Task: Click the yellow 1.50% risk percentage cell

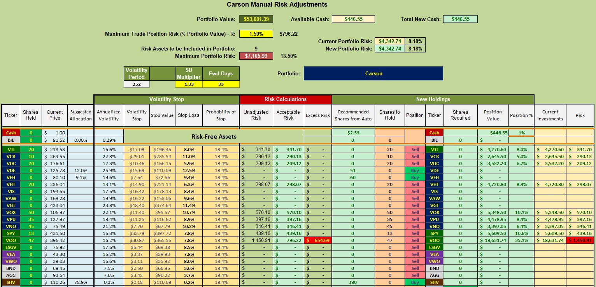Action: click(x=256, y=34)
